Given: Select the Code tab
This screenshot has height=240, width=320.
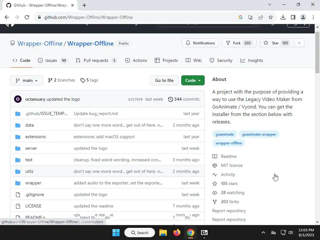Looking at the screenshot, I should 22,60.
